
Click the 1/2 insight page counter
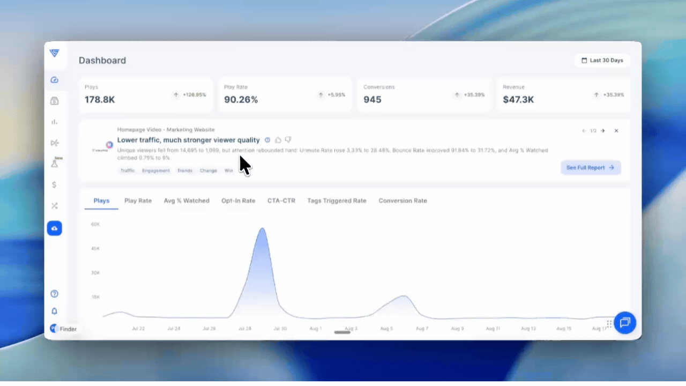pos(593,131)
